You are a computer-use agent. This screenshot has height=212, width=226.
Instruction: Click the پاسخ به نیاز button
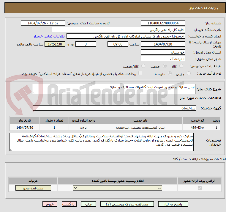coord(173,204)
